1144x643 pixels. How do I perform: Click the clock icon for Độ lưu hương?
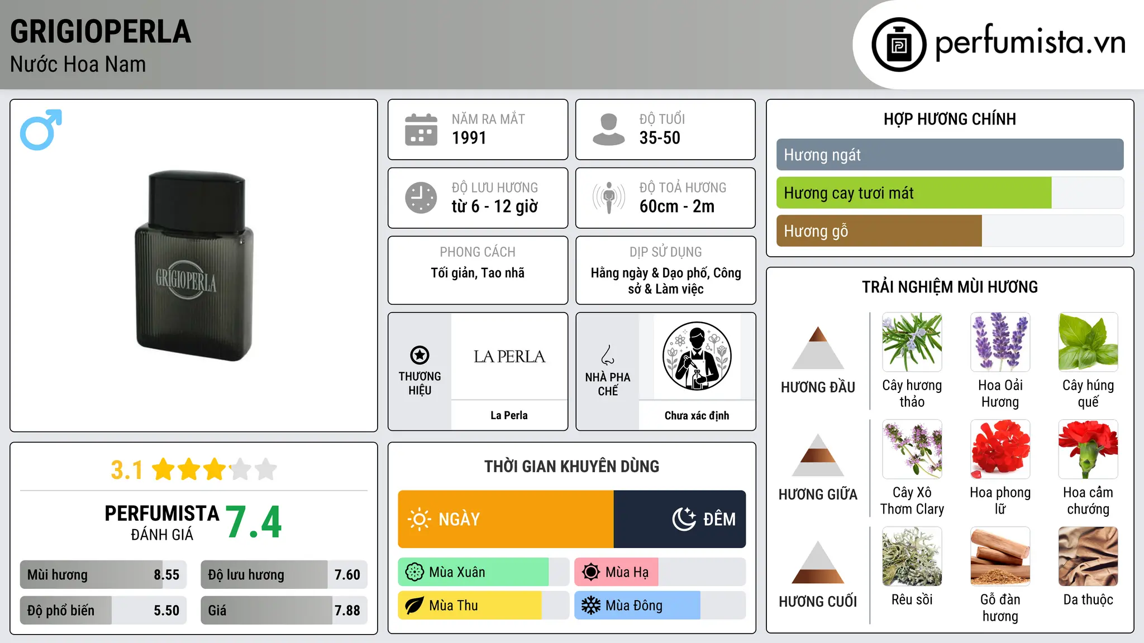coord(421,198)
